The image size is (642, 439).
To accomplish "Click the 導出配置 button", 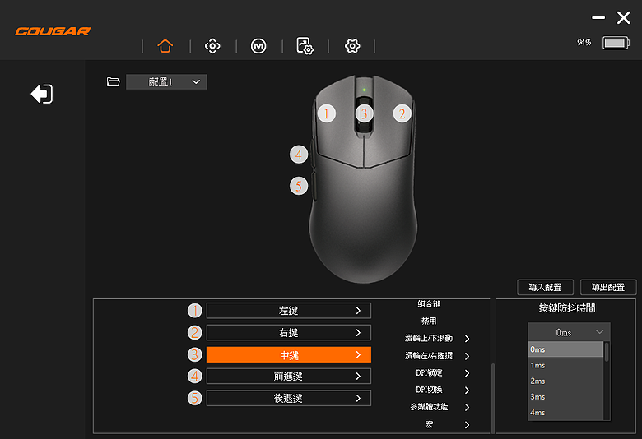I will pos(608,287).
